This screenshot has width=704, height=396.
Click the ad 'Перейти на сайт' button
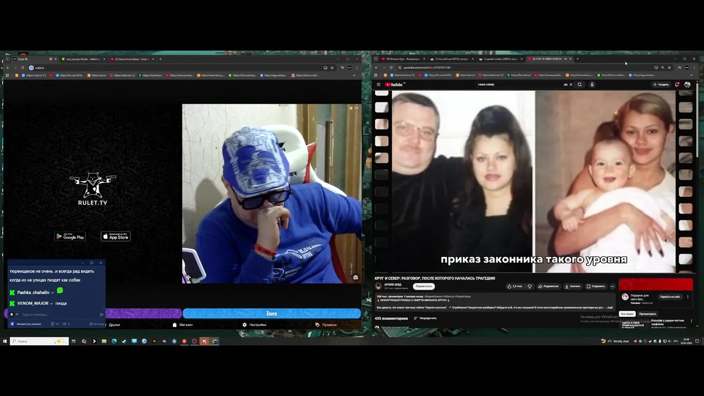(670, 296)
